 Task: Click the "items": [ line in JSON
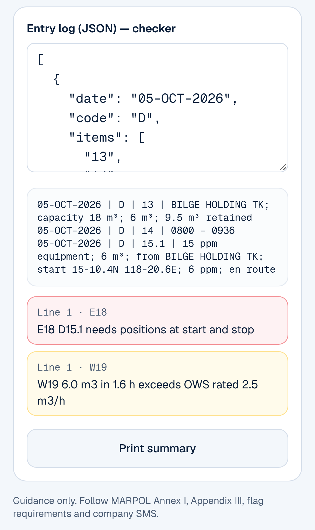click(107, 137)
